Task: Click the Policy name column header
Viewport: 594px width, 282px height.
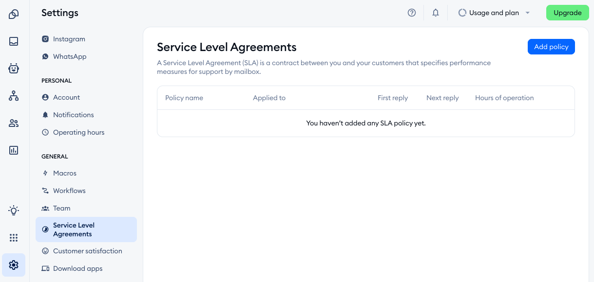Action: (184, 98)
